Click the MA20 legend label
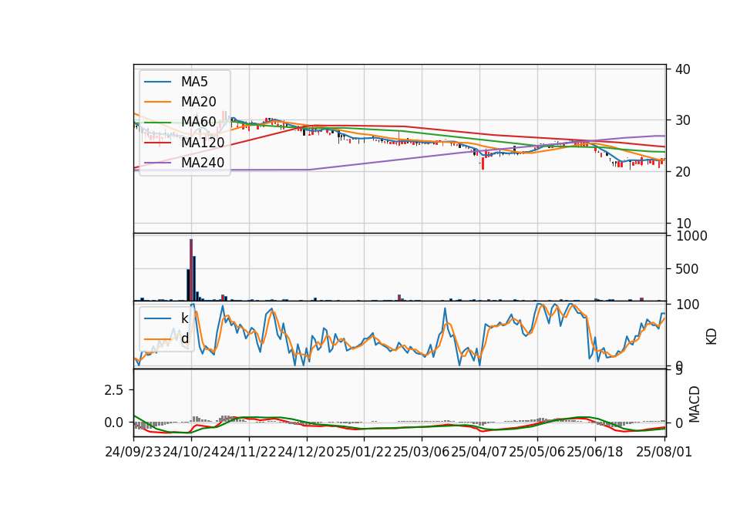Image resolution: width=740 pixels, height=532 pixels. point(198,102)
